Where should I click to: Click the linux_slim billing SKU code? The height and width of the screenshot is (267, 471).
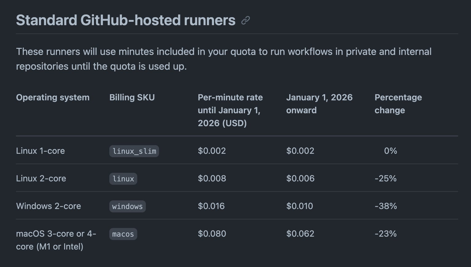pyautogui.click(x=134, y=151)
